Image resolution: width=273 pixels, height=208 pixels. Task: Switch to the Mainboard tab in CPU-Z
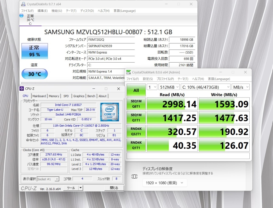[x=39, y=96]
